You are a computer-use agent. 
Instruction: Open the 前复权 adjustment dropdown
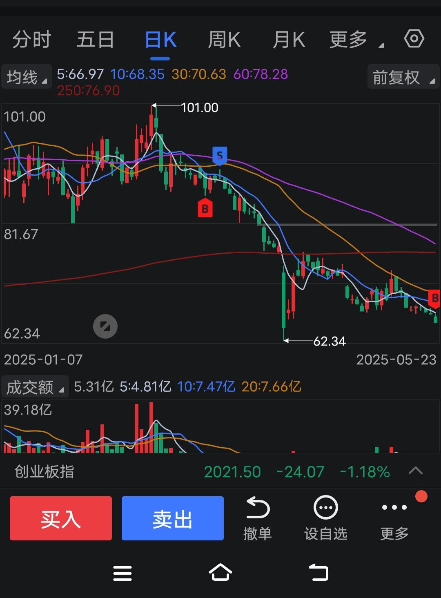pos(403,76)
